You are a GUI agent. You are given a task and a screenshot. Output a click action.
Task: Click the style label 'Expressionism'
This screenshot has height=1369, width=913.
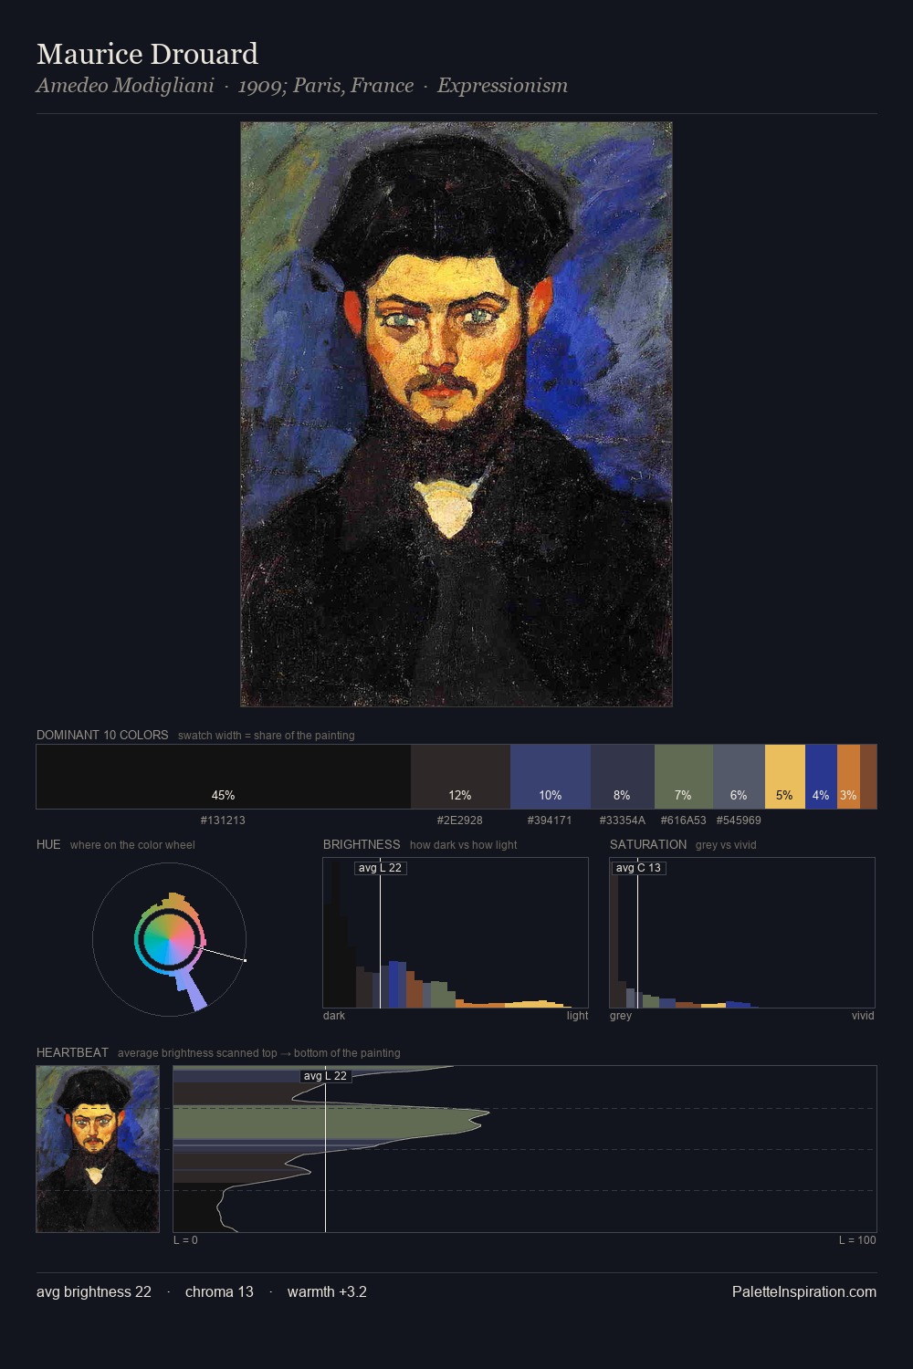click(502, 86)
